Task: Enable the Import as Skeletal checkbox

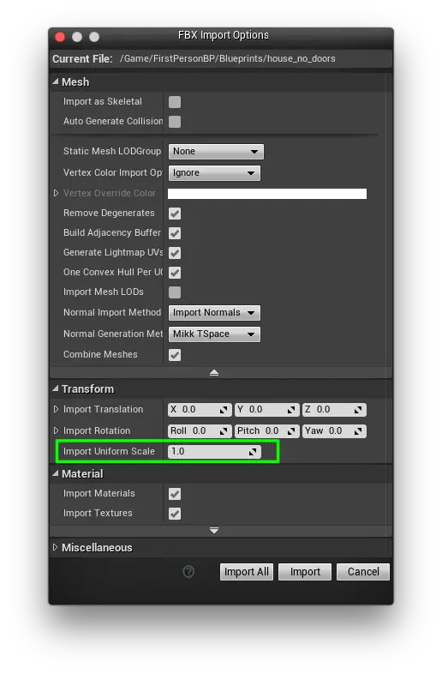Action: [x=175, y=102]
